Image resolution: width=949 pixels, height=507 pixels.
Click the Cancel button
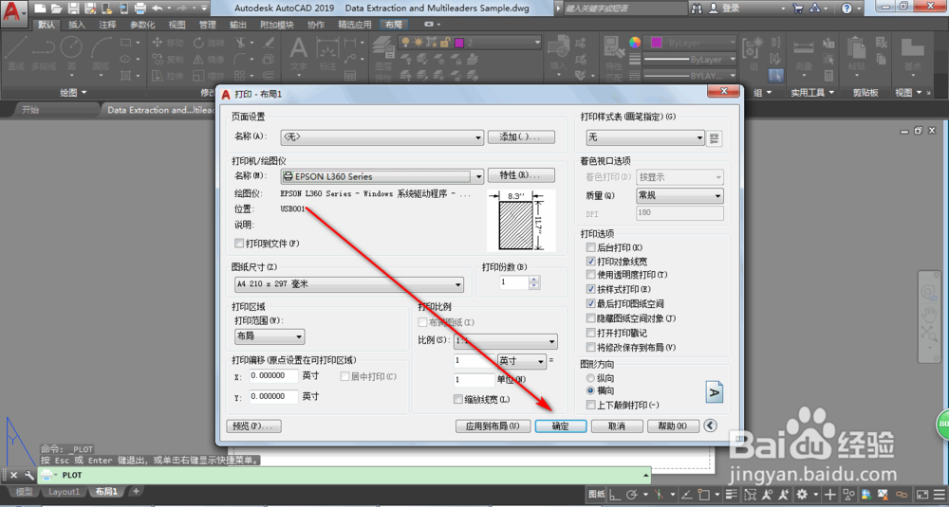point(616,426)
